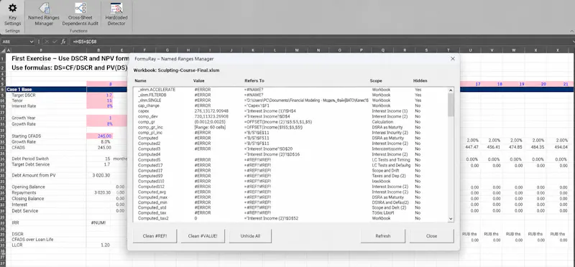Launch the Named Ranges Manager tool
575x267 pixels.
pos(44,14)
